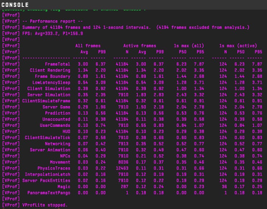Click the 36 value in Magic row

coord(224,187)
